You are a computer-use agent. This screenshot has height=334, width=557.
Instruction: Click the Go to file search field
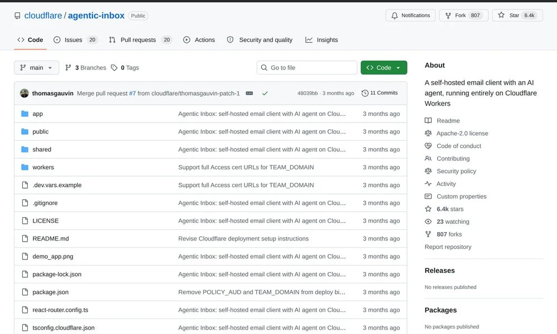[x=307, y=67]
